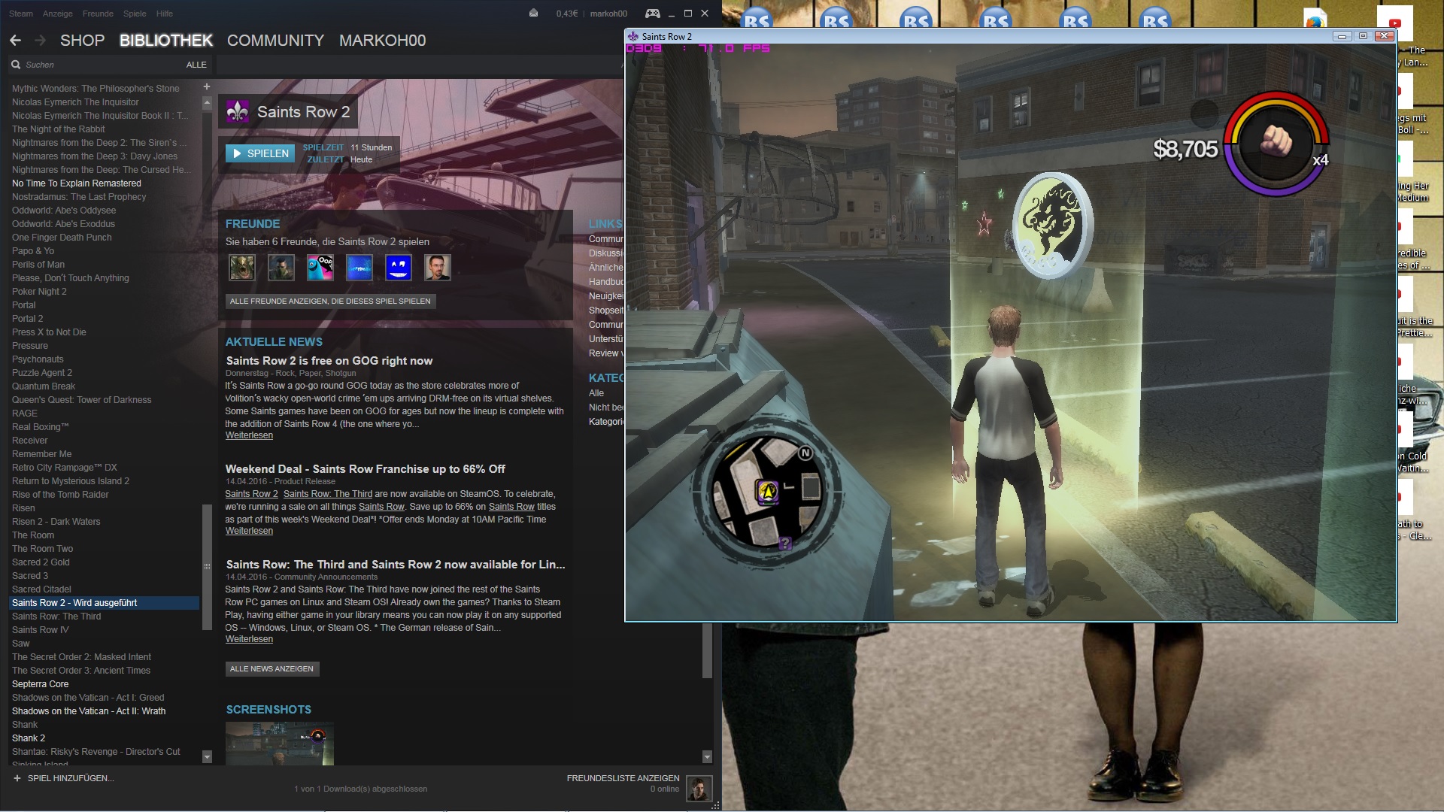This screenshot has width=1444, height=812.
Task: Switch to the COMMUNITY tab
Action: tap(275, 41)
